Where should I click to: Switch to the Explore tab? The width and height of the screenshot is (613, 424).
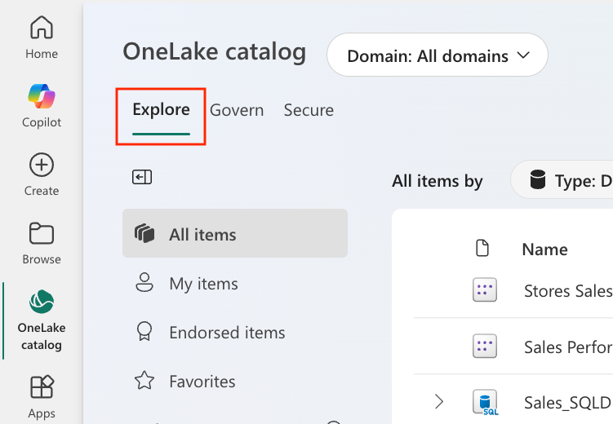point(161,110)
